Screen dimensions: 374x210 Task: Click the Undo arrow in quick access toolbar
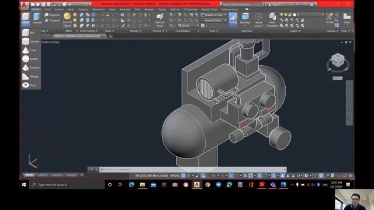pos(70,4)
